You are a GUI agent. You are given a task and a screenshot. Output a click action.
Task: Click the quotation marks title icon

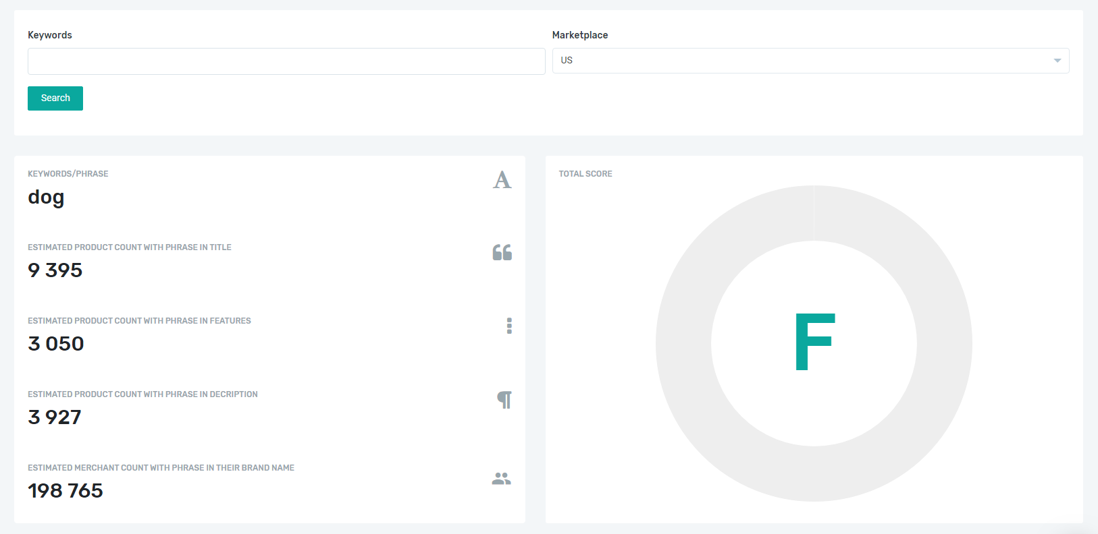coord(502,252)
